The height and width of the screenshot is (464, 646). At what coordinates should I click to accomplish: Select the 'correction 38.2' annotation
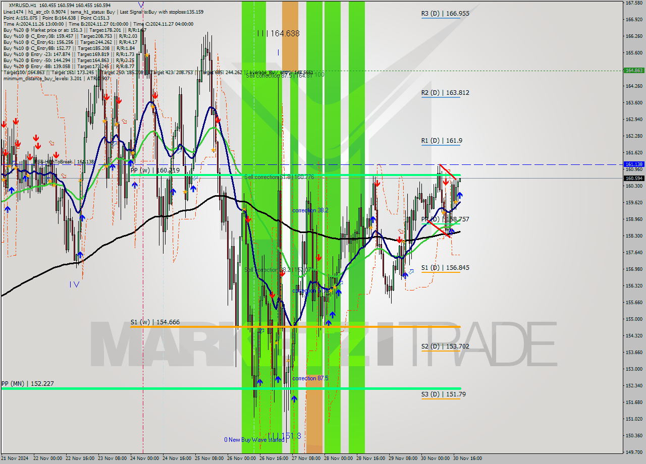pos(310,210)
